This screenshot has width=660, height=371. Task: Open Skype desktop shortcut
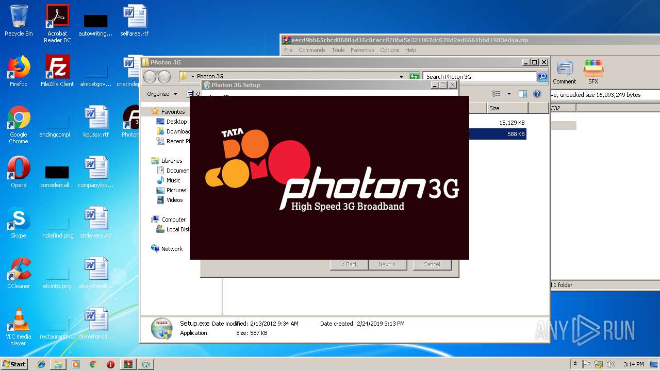tap(19, 223)
